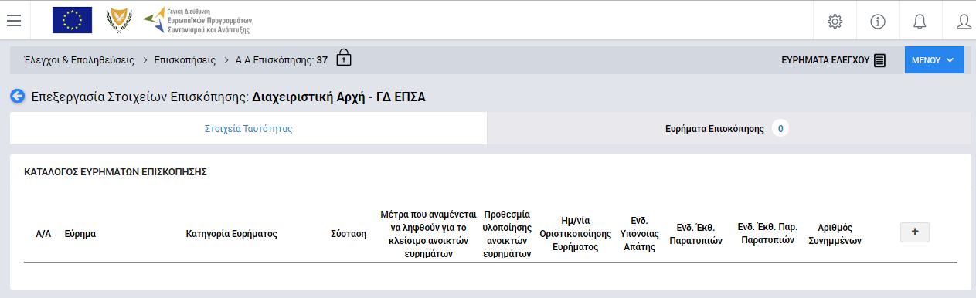The image size is (976, 298).
Task: Click the Α/Α column header
Action: pyautogui.click(x=43, y=233)
